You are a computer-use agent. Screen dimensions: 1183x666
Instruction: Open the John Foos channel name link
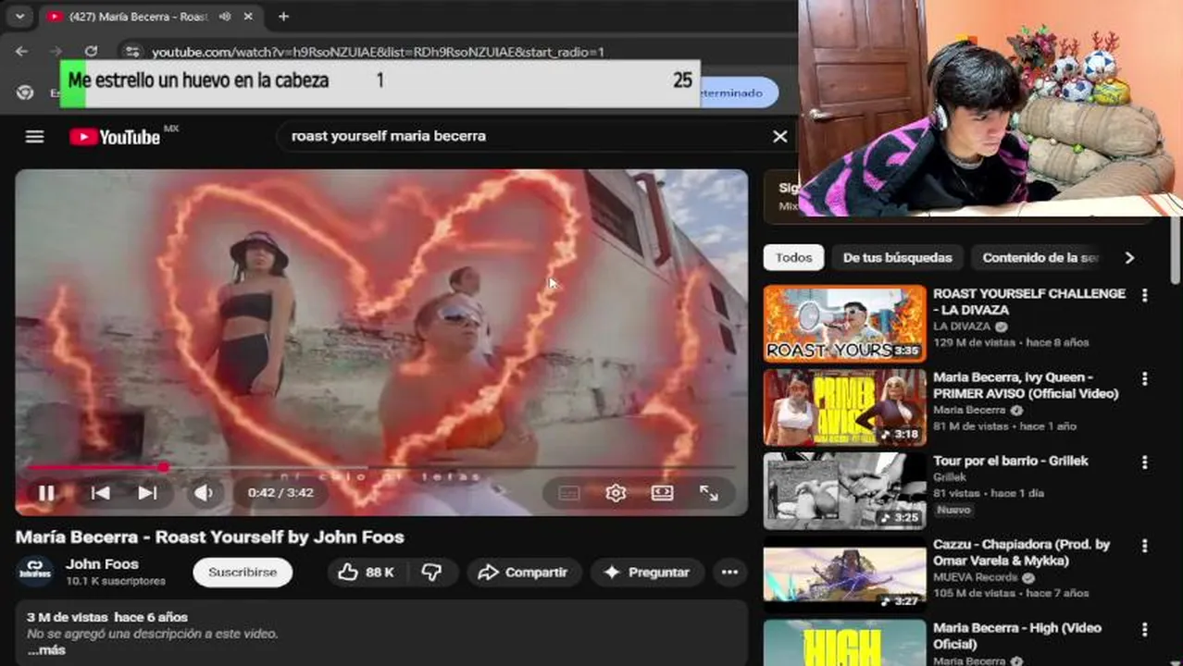click(x=102, y=564)
